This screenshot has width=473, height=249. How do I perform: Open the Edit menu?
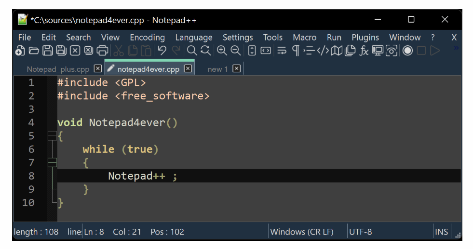pos(49,38)
